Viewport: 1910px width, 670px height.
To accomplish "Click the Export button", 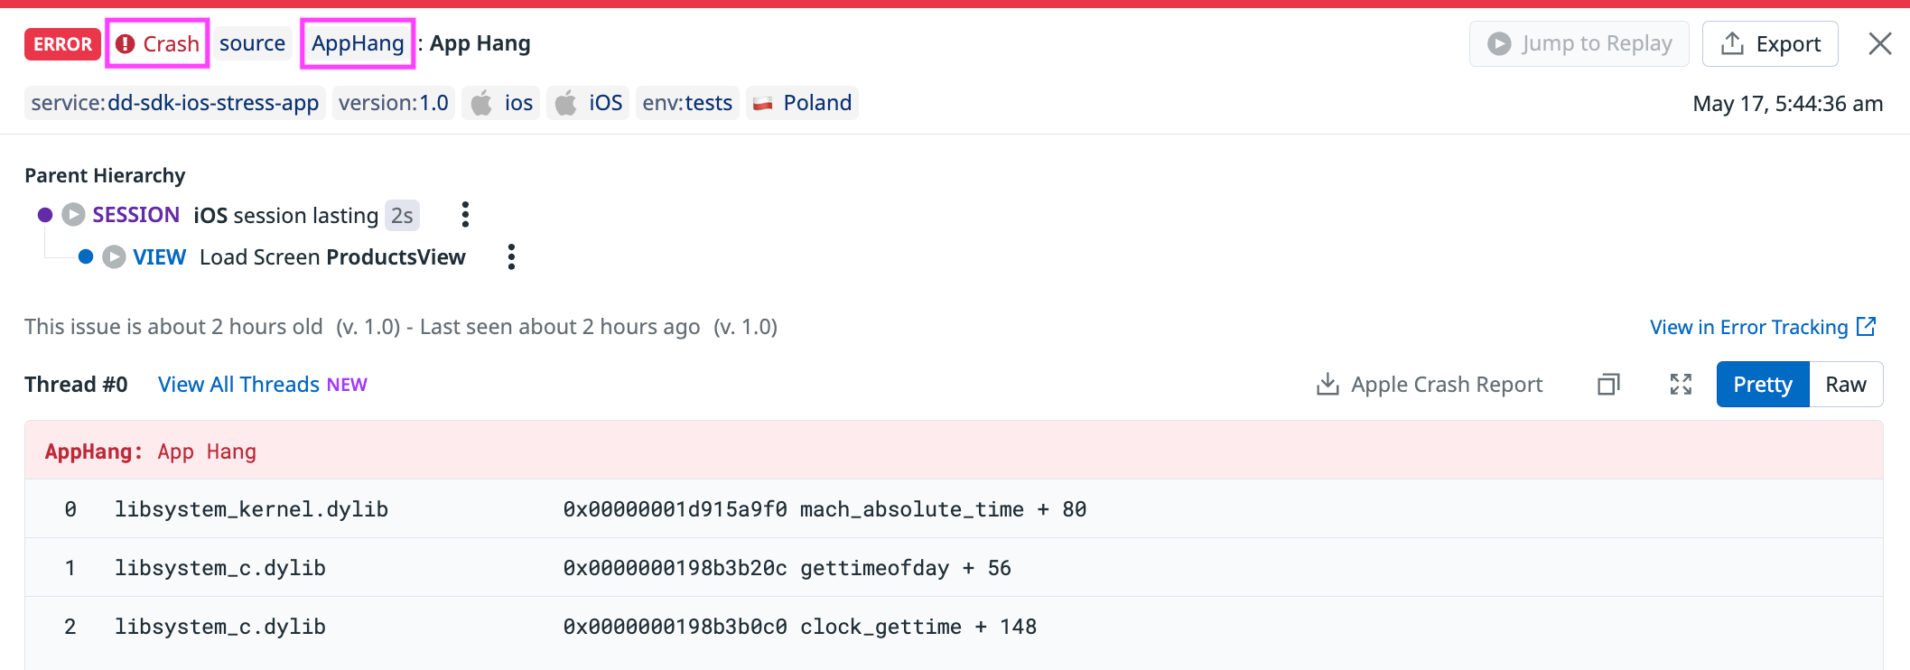I will [x=1769, y=43].
